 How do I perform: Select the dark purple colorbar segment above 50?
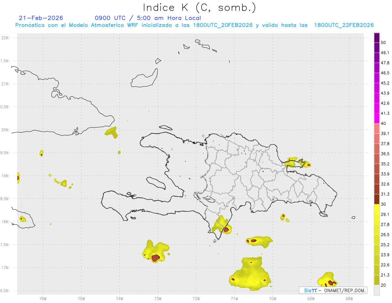click(377, 38)
